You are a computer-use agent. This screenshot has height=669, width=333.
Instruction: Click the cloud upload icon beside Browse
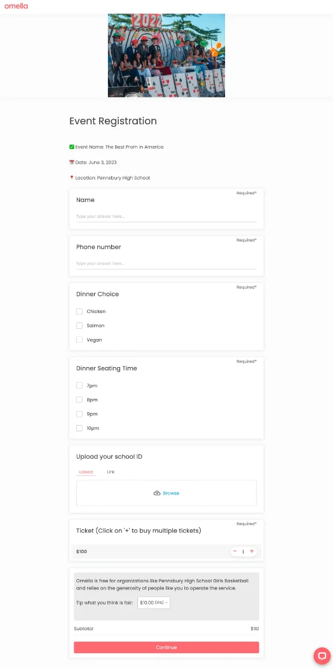pyautogui.click(x=157, y=493)
